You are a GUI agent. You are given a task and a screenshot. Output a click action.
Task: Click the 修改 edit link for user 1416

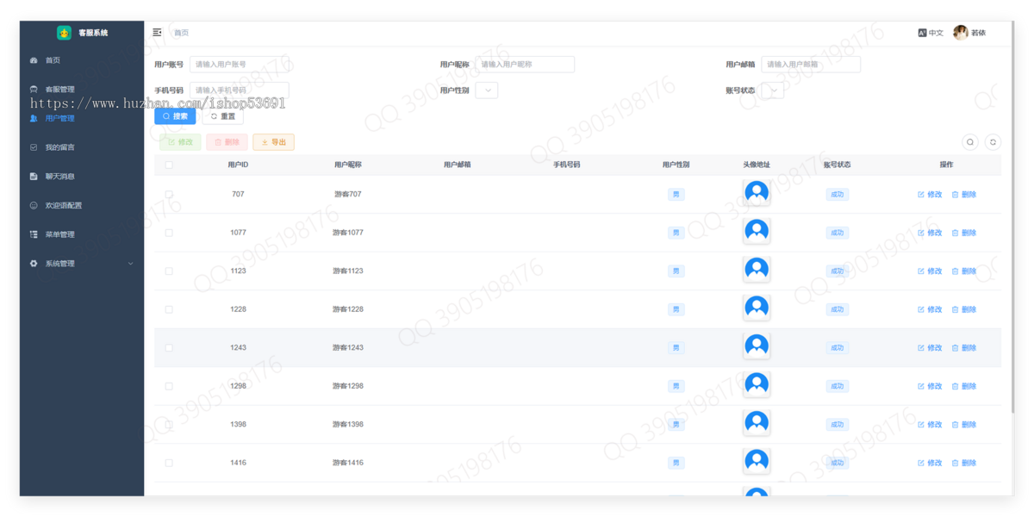tap(930, 463)
